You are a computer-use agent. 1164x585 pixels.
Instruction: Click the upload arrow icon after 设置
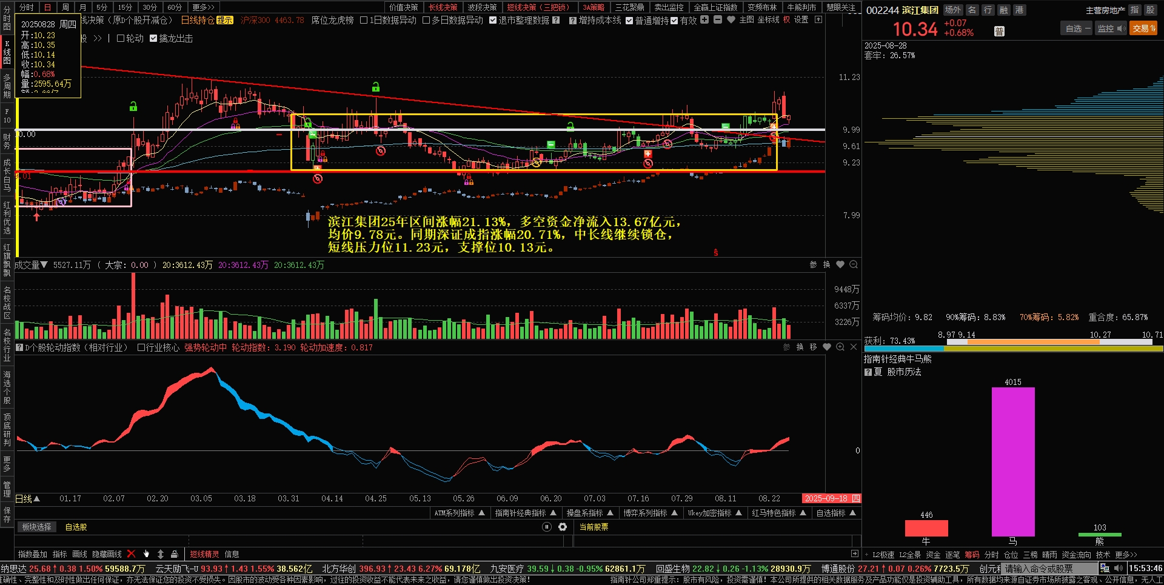[818, 19]
